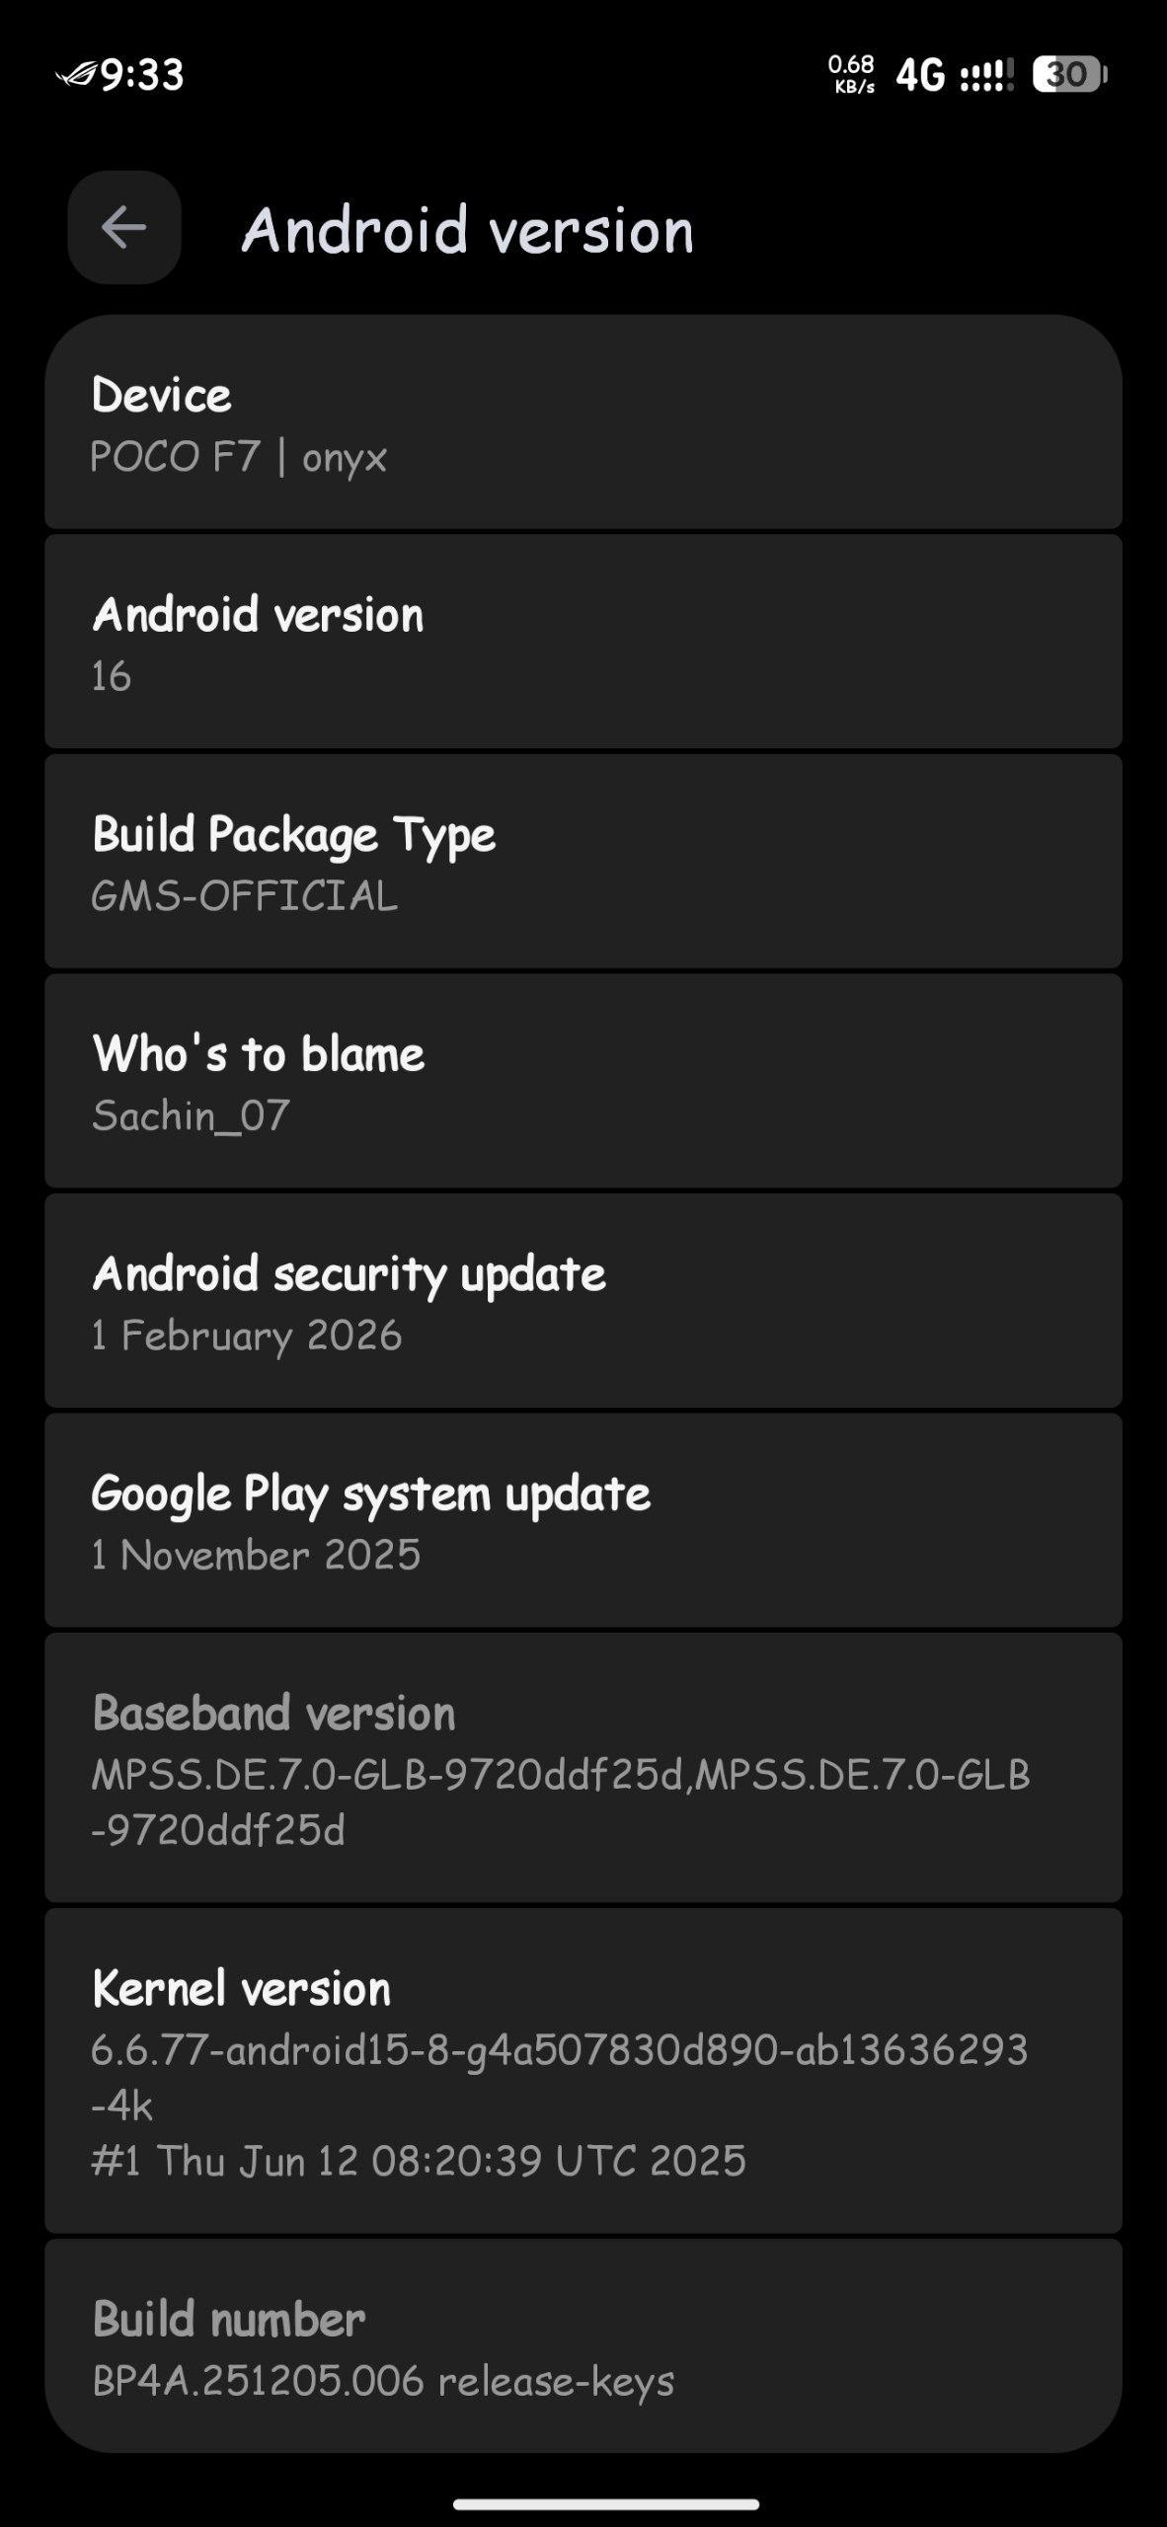Screen dimensions: 1167x2527
Task: Open the Device entry
Action: point(583,423)
